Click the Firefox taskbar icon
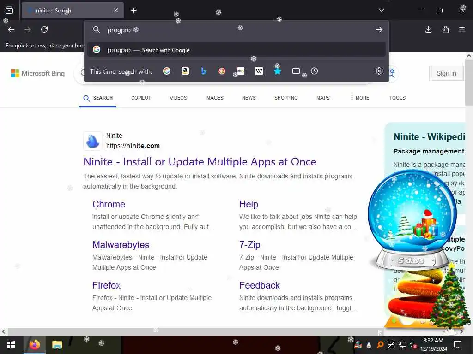The image size is (473, 354). (34, 345)
